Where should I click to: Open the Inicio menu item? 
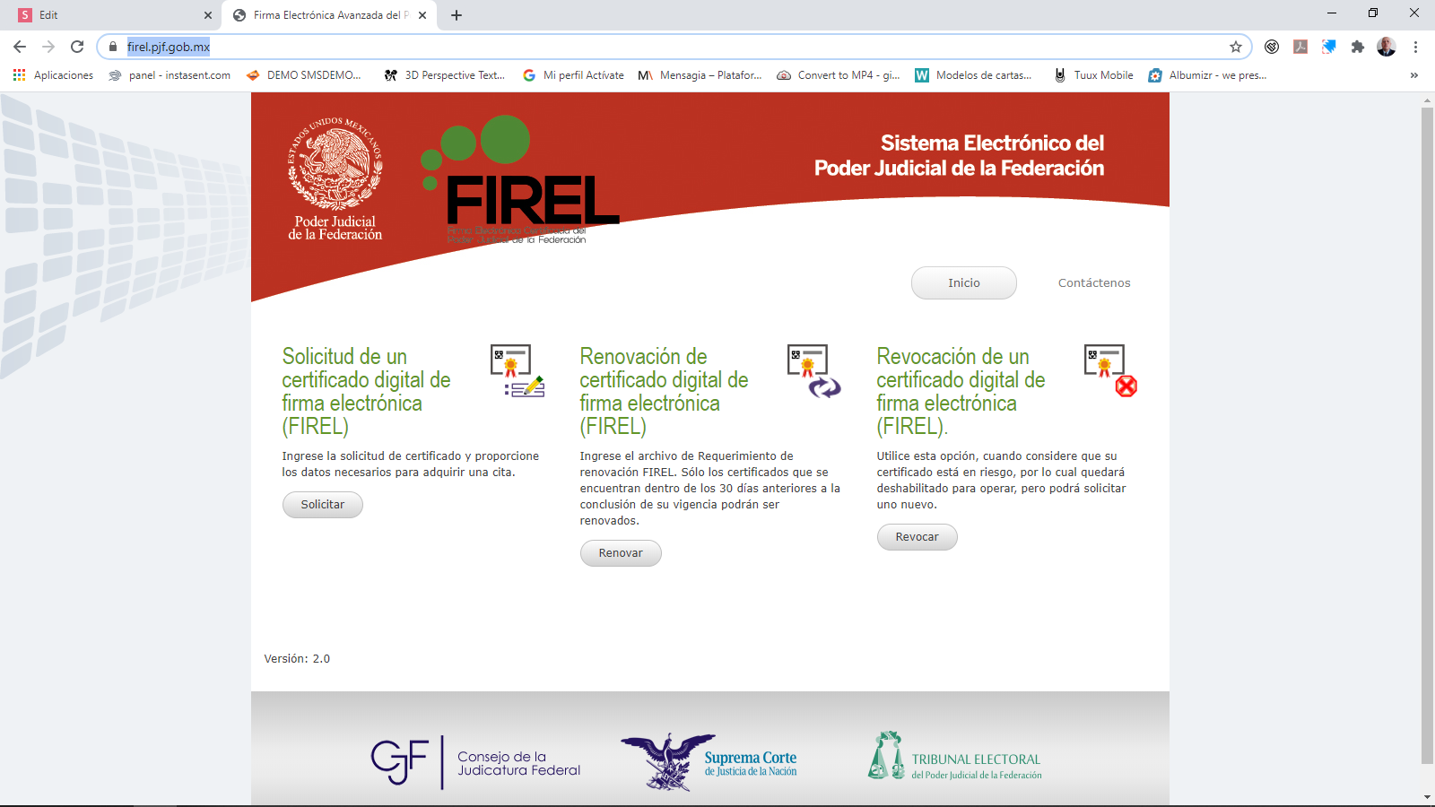click(x=964, y=283)
